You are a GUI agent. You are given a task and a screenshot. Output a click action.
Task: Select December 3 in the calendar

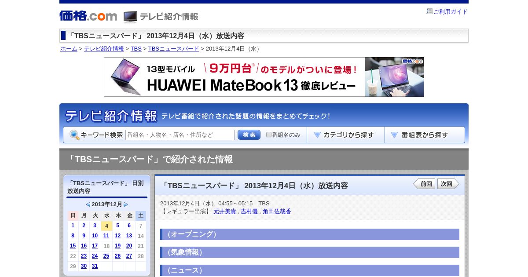pyautogui.click(x=95, y=226)
